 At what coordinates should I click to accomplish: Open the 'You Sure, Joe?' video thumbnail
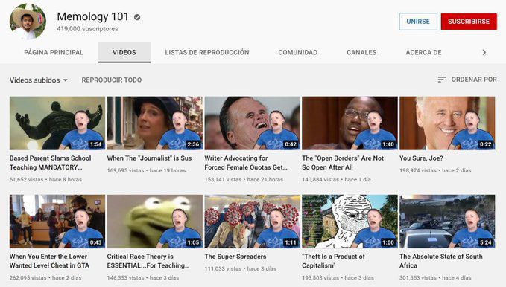click(447, 123)
